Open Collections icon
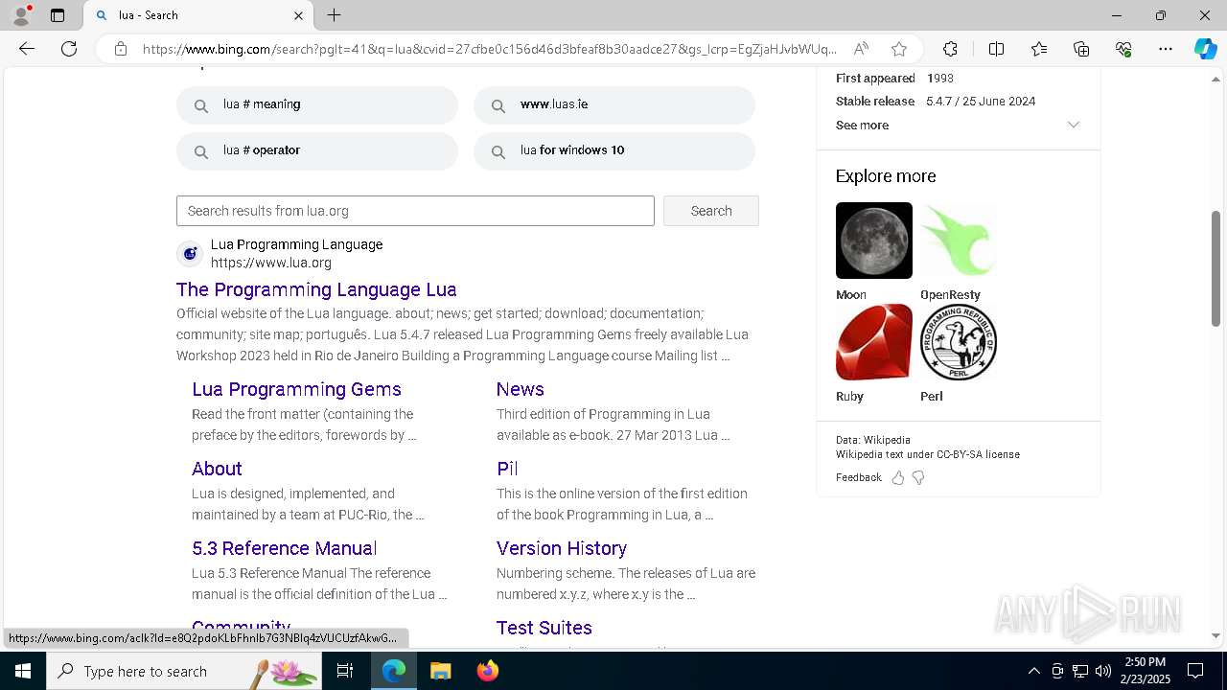Image resolution: width=1227 pixels, height=690 pixels. coord(1081,49)
